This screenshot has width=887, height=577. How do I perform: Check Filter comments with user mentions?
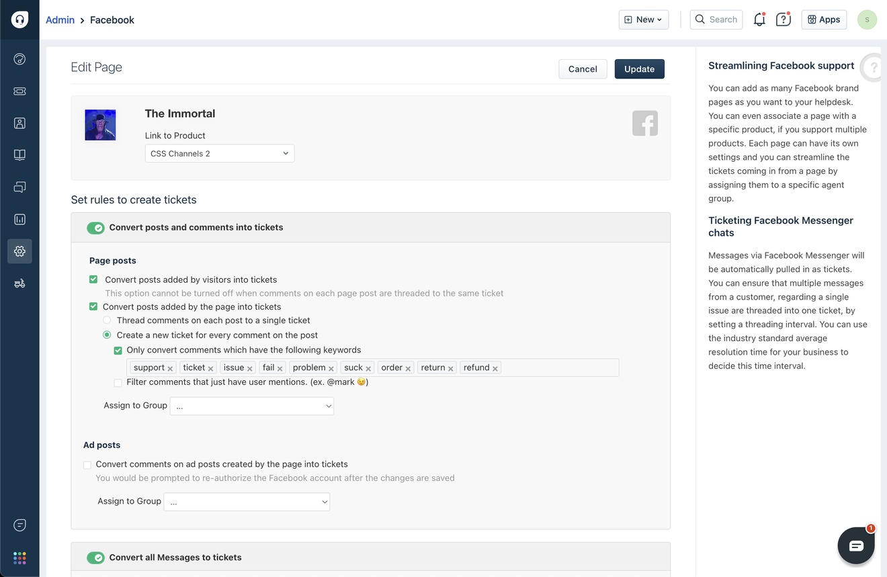(118, 383)
